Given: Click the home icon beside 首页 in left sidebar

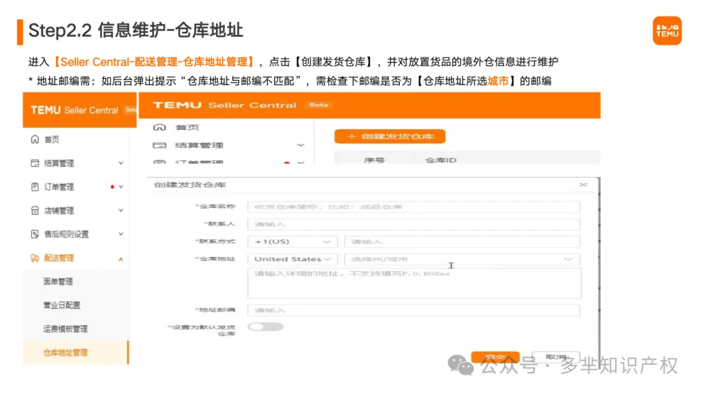Looking at the screenshot, I should pos(35,140).
